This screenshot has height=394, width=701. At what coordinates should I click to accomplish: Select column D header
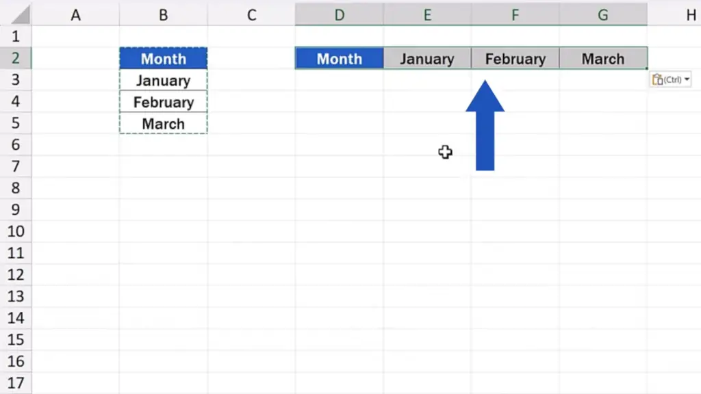click(340, 15)
